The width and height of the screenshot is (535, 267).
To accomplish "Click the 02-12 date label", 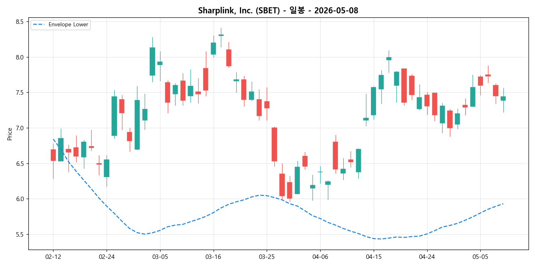I will tap(53, 257).
